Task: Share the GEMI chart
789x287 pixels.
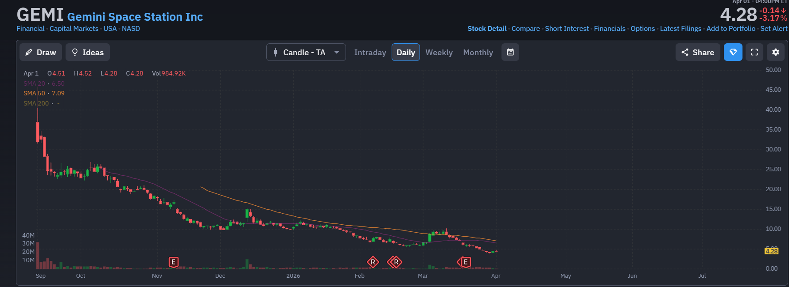Action: [x=698, y=53]
